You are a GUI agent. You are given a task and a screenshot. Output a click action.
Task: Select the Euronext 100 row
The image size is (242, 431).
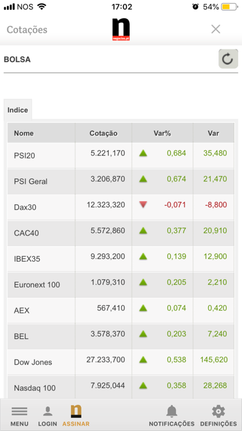pyautogui.click(x=121, y=284)
